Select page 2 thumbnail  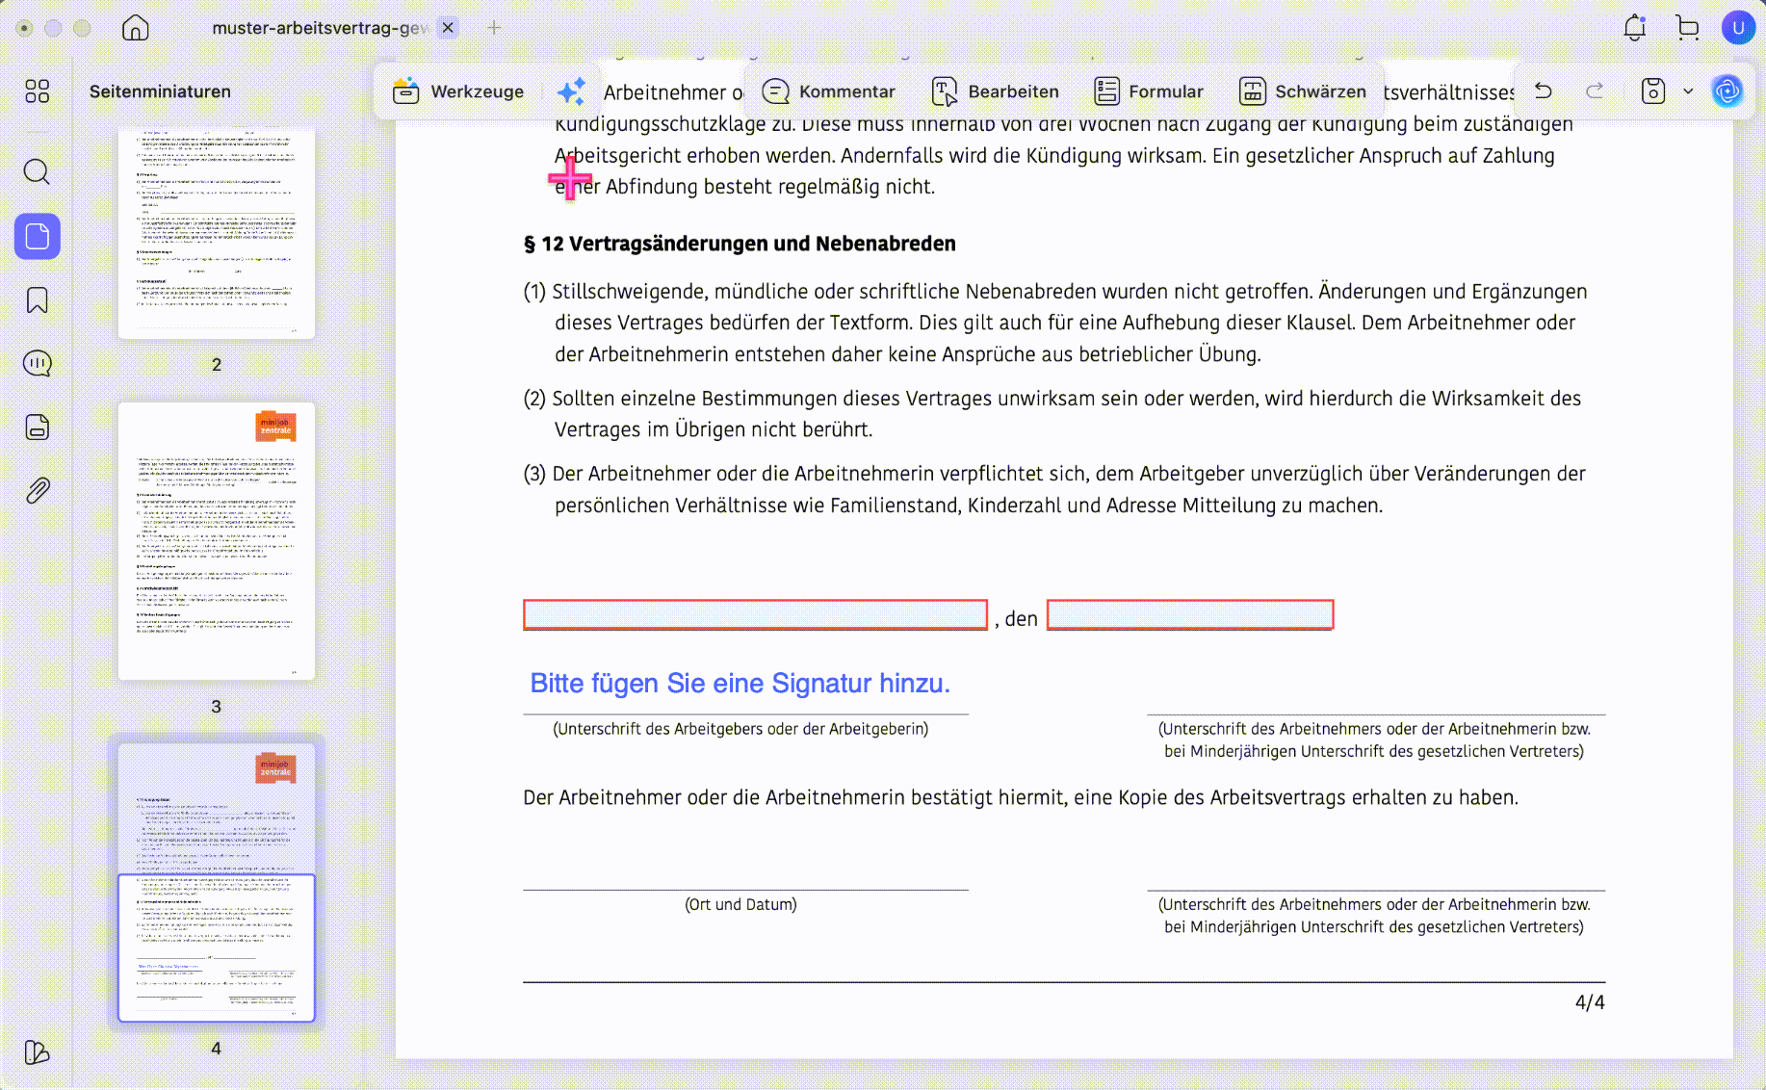(x=217, y=234)
